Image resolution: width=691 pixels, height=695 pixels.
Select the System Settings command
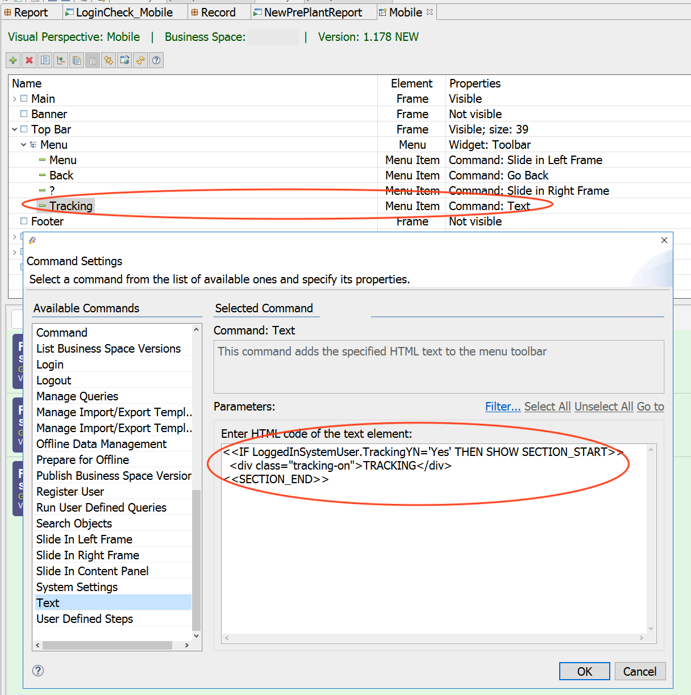[x=113, y=587]
